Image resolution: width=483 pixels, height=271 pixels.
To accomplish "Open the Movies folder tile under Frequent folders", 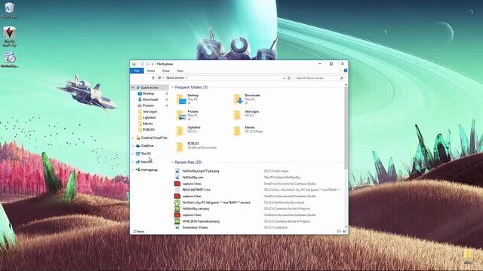I will (x=248, y=131).
